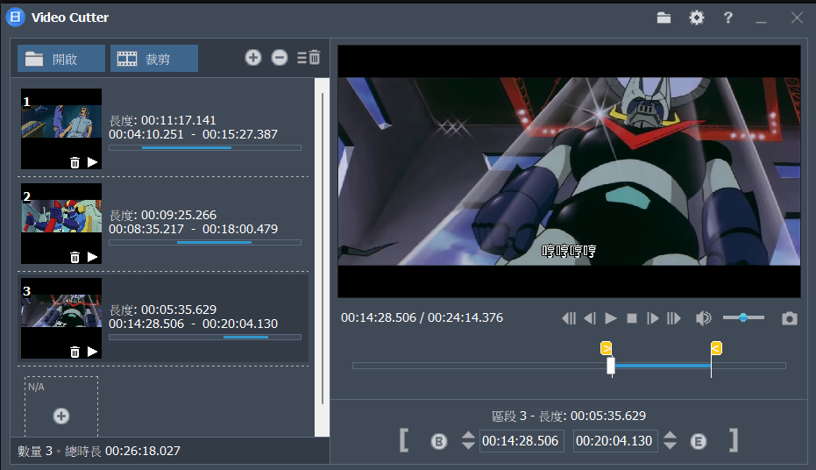Screen dimensions: 816x470
Task: Delete segment 1 with its trash icon
Action: pos(75,163)
